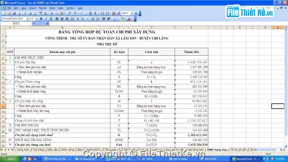The height and width of the screenshot is (162, 288).
Task: Click the Undo arrow icon
Action: (75, 13)
